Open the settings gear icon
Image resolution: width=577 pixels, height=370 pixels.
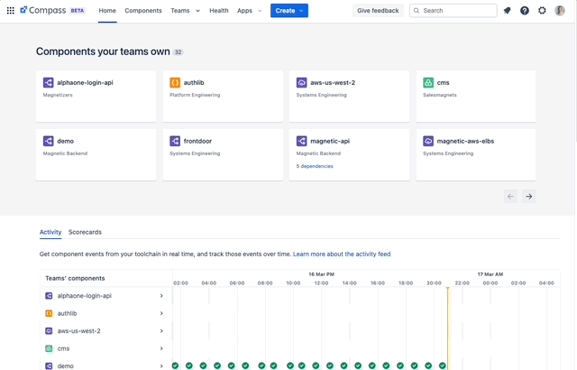pos(542,11)
